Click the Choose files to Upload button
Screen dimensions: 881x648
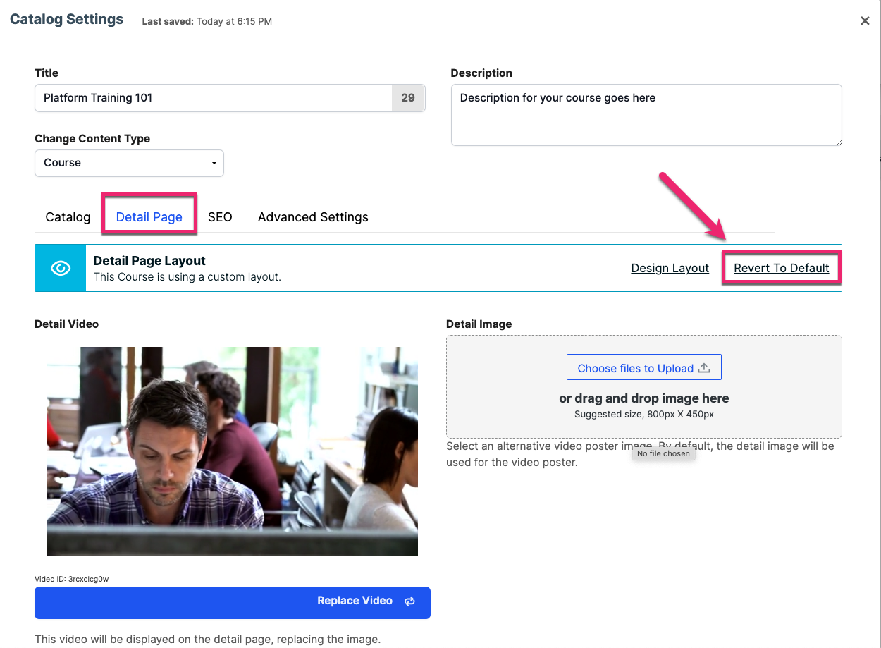[x=644, y=367]
